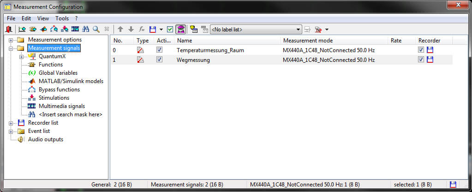This screenshot has height=192, width=472.
Task: Expand the Recorder list node
Action: (11, 123)
